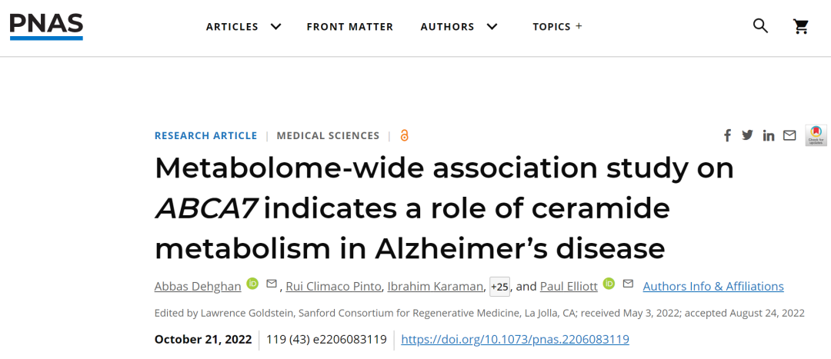The height and width of the screenshot is (359, 831).
Task: Open Abbas Dehghan's ORCID iD icon
Action: [252, 284]
